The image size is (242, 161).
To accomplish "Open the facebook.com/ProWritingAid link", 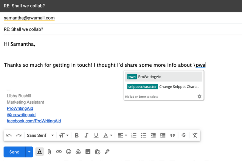I will (34, 121).
